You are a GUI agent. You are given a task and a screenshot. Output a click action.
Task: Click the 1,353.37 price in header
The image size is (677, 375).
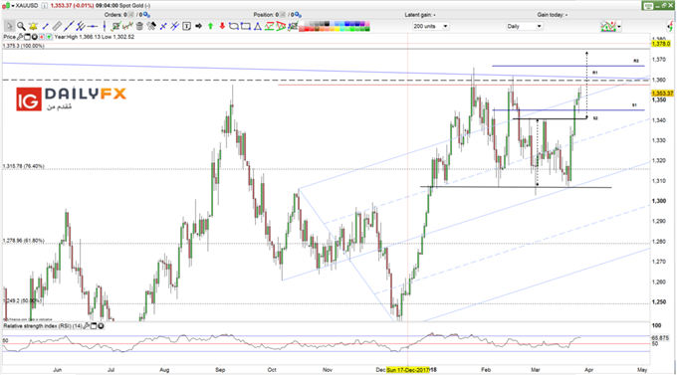coord(63,6)
